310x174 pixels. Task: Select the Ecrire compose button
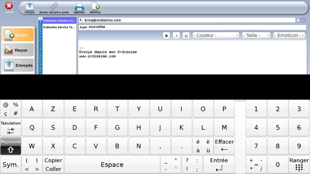pyautogui.click(x=18, y=35)
